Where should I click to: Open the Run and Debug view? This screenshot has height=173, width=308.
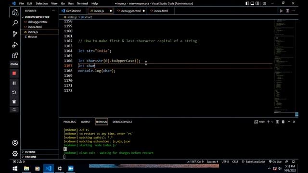click(x=15, y=45)
